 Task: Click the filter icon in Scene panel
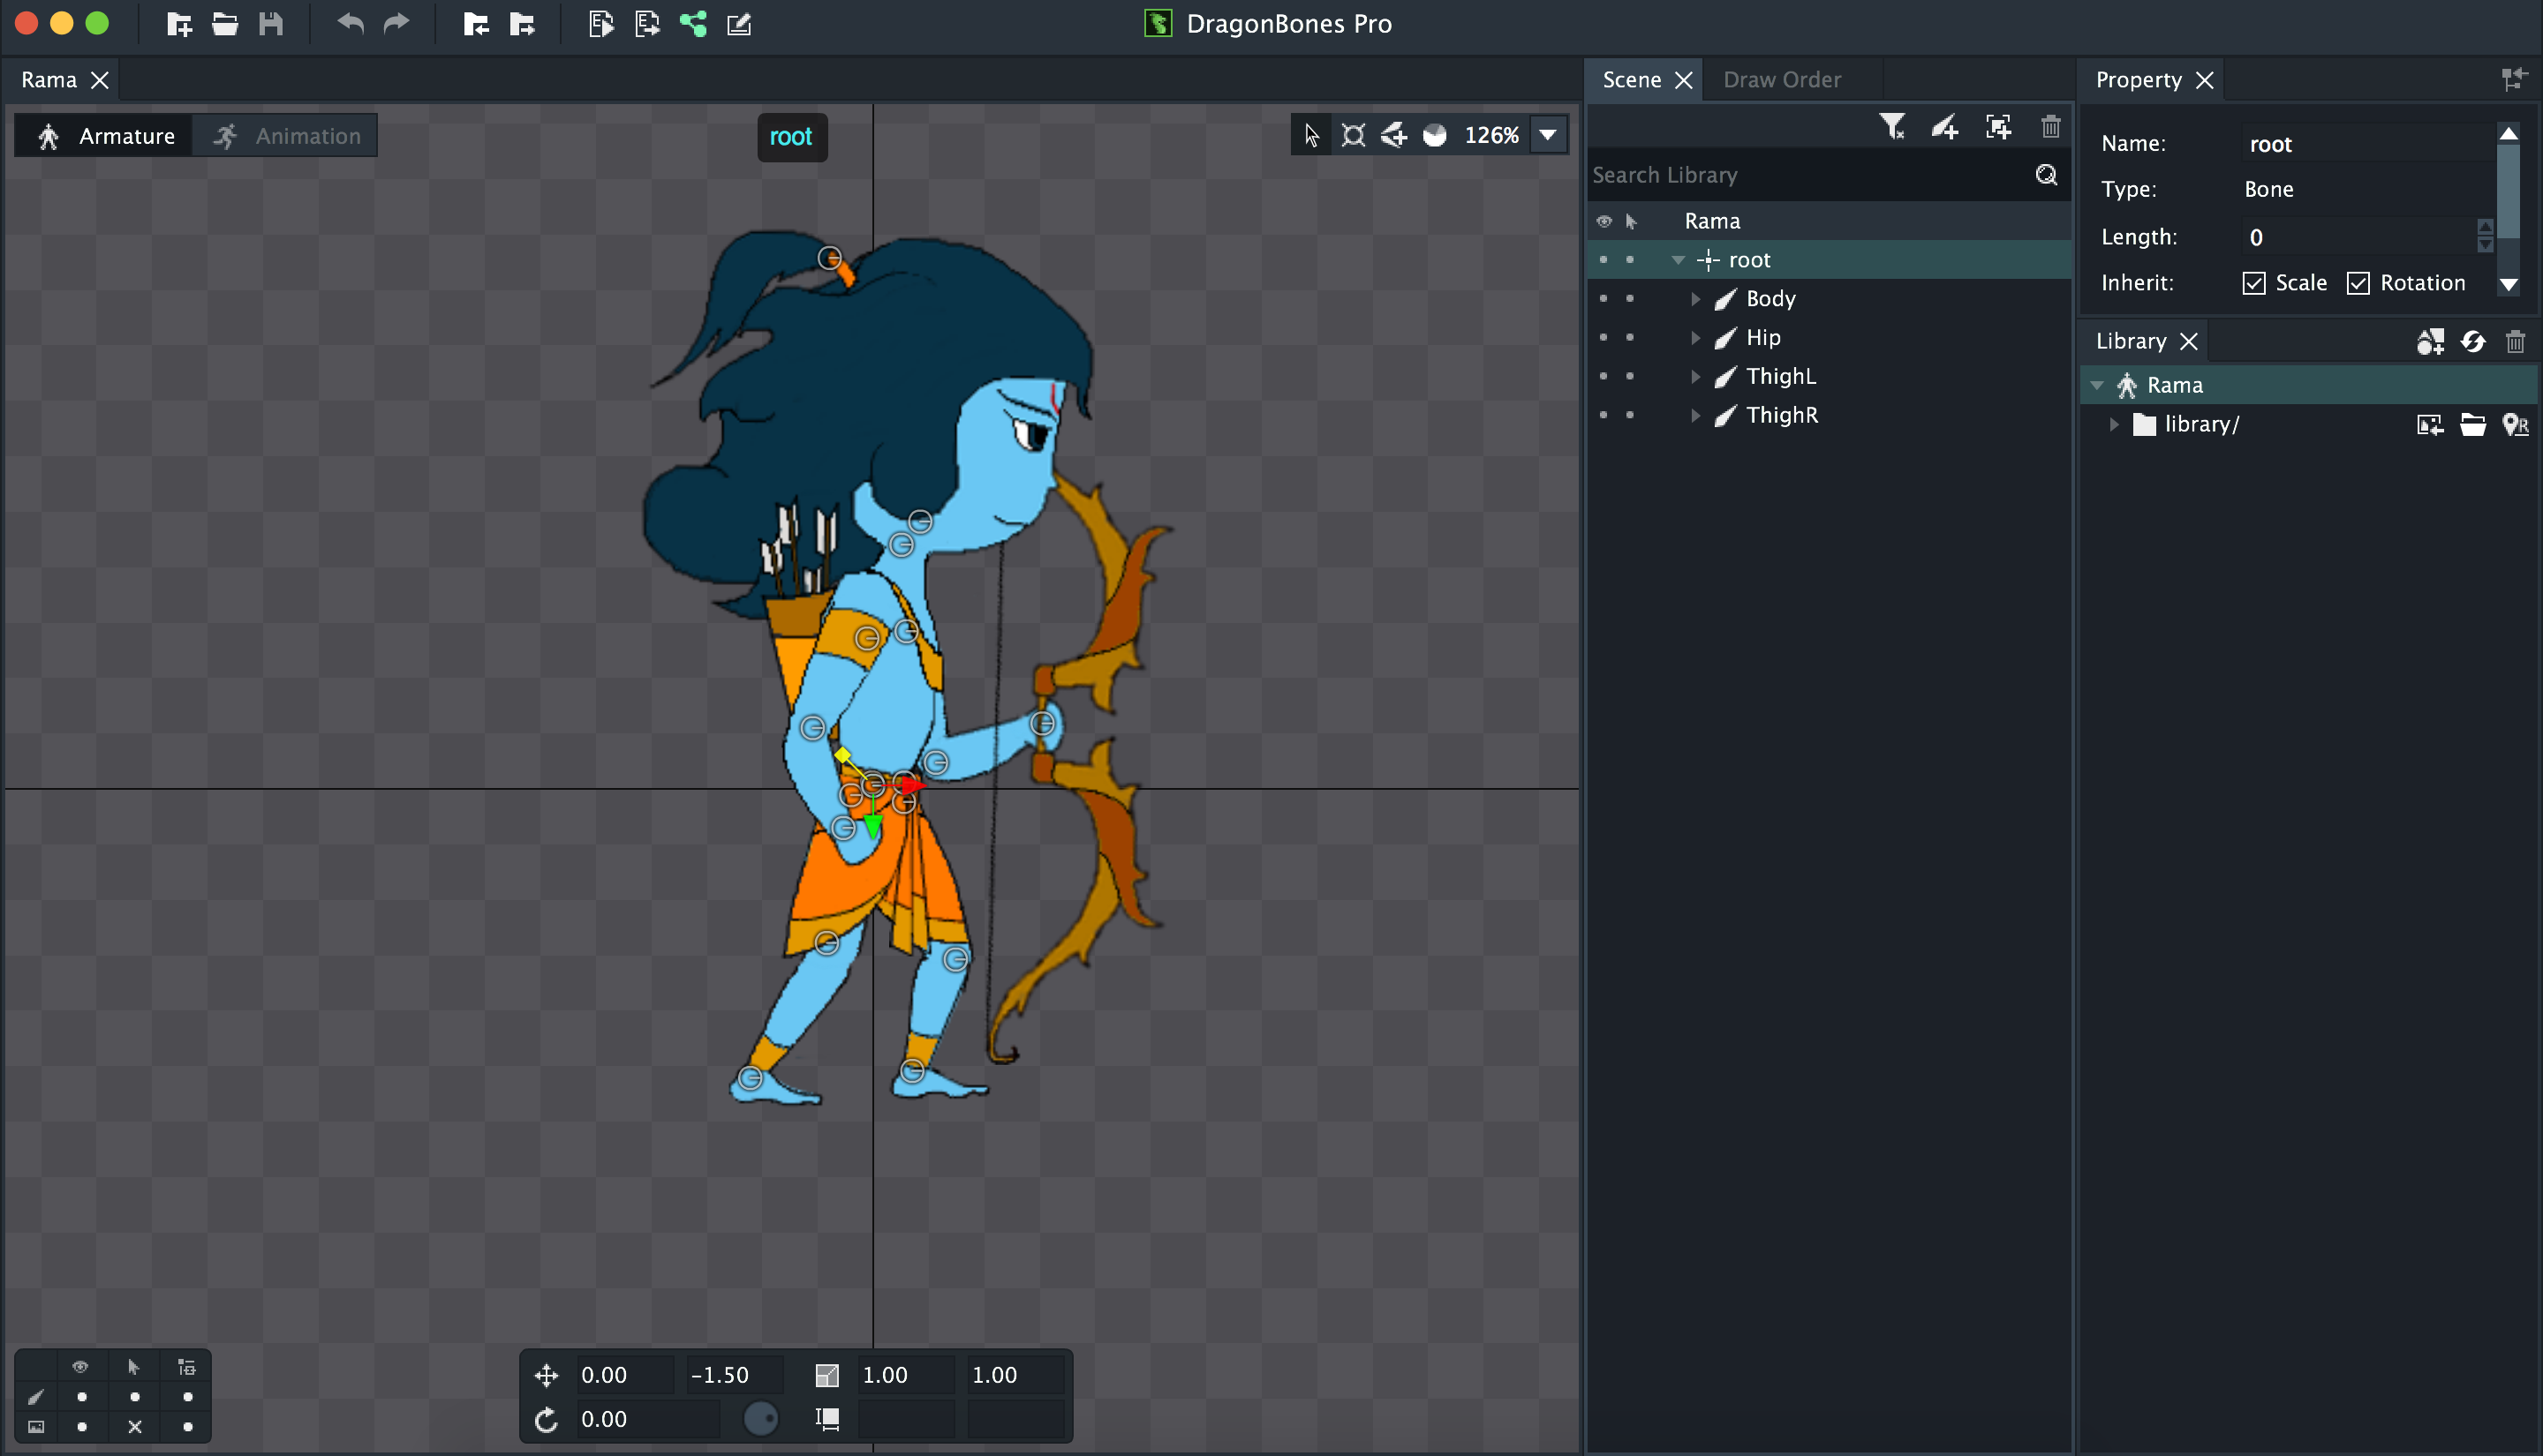1891,127
